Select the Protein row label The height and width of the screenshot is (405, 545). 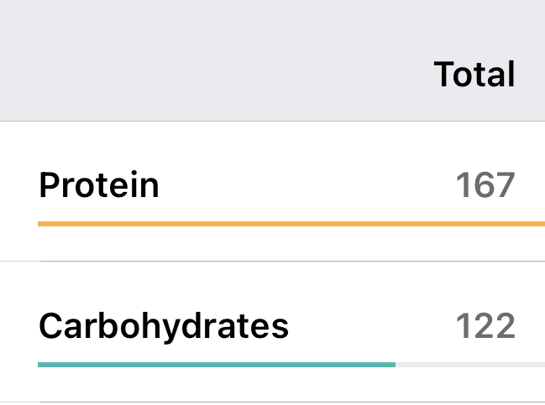[x=99, y=184]
